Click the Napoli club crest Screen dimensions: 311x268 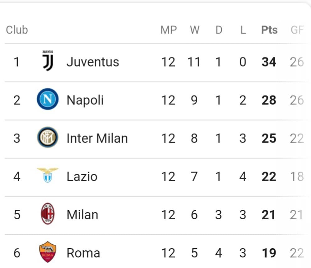48,99
